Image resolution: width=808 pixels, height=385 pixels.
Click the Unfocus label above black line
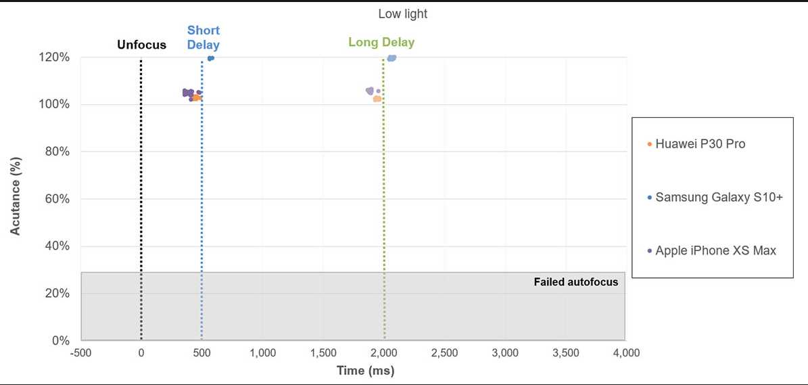click(x=142, y=45)
